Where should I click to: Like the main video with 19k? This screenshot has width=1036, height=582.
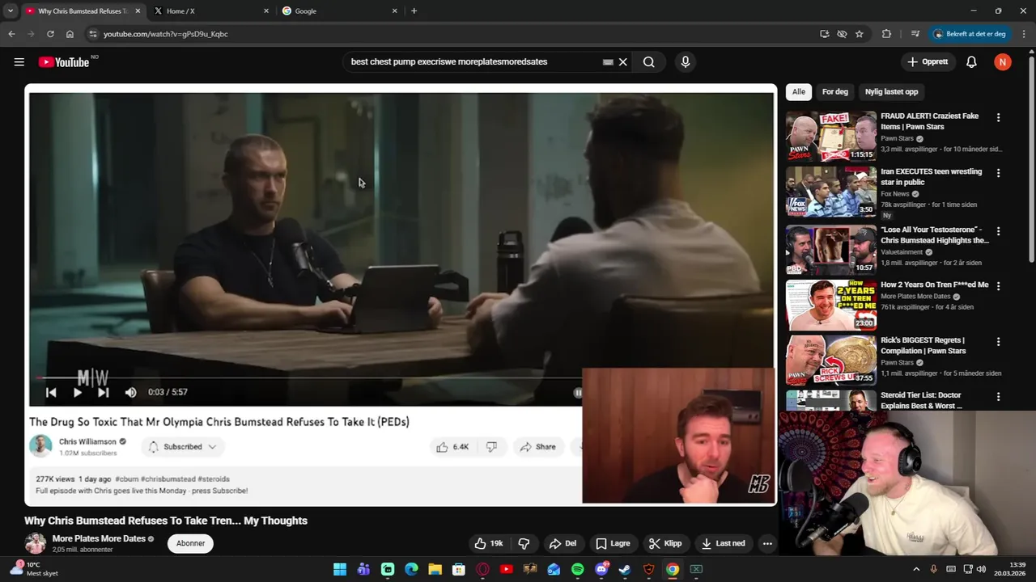489,544
